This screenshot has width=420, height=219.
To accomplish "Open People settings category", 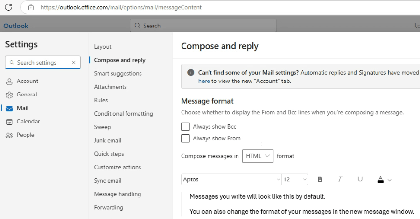I will [x=26, y=135].
